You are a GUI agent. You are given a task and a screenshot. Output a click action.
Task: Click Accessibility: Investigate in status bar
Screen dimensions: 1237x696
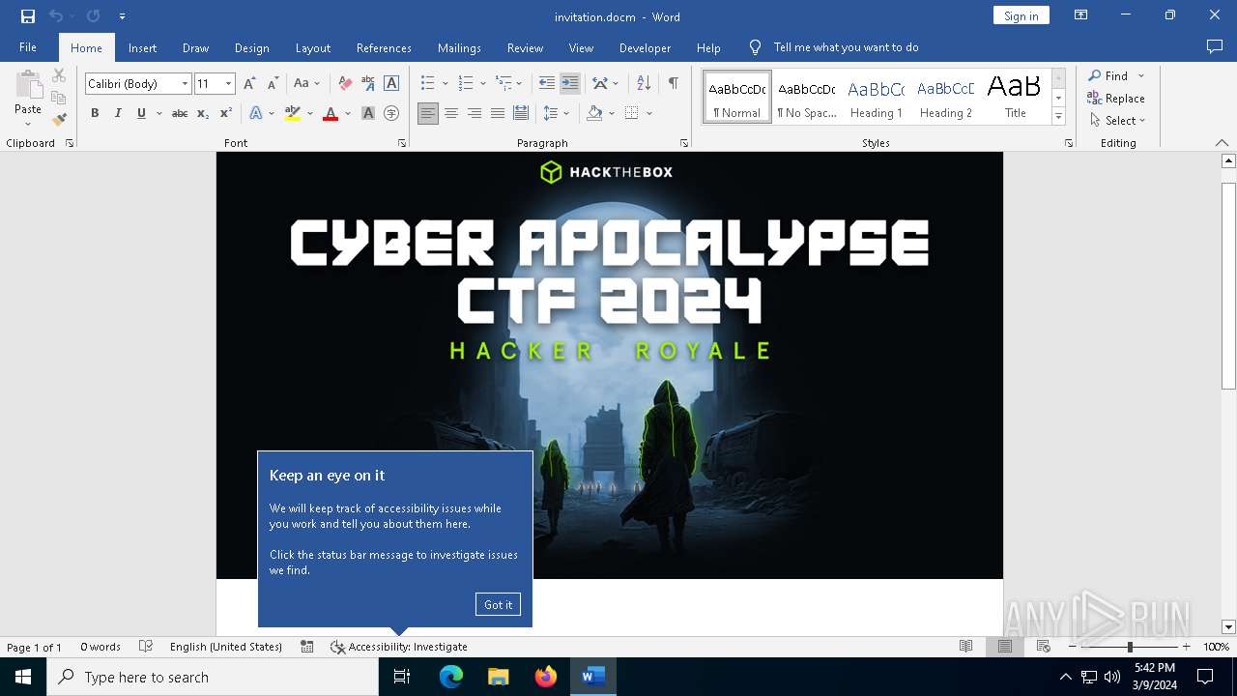[398, 647]
